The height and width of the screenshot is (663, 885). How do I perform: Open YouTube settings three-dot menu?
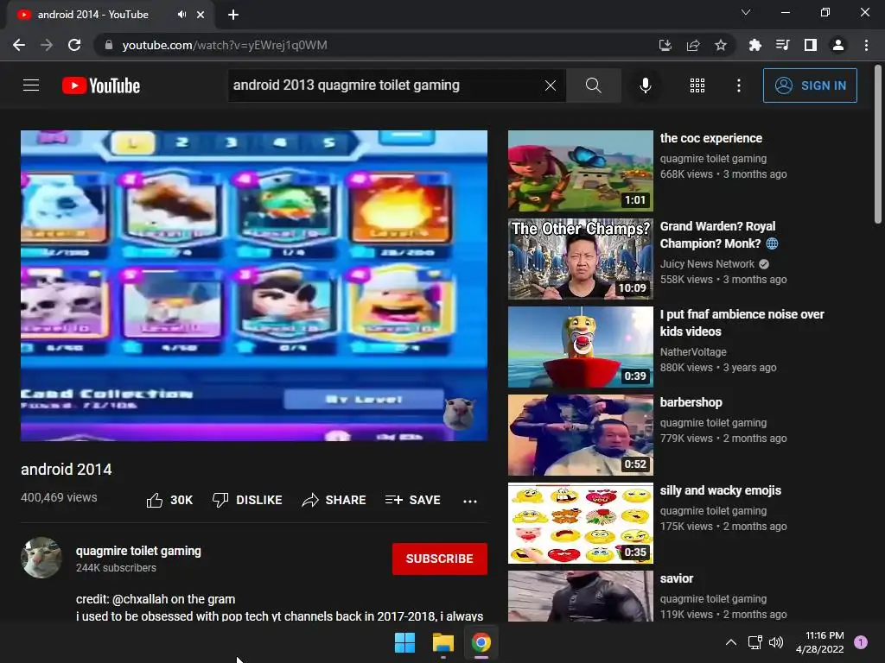(738, 85)
